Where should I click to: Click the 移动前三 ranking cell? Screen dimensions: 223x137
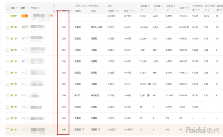tap(95, 95)
